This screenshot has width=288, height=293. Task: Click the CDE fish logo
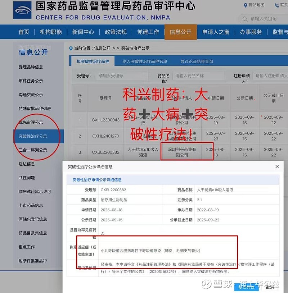(22, 10)
